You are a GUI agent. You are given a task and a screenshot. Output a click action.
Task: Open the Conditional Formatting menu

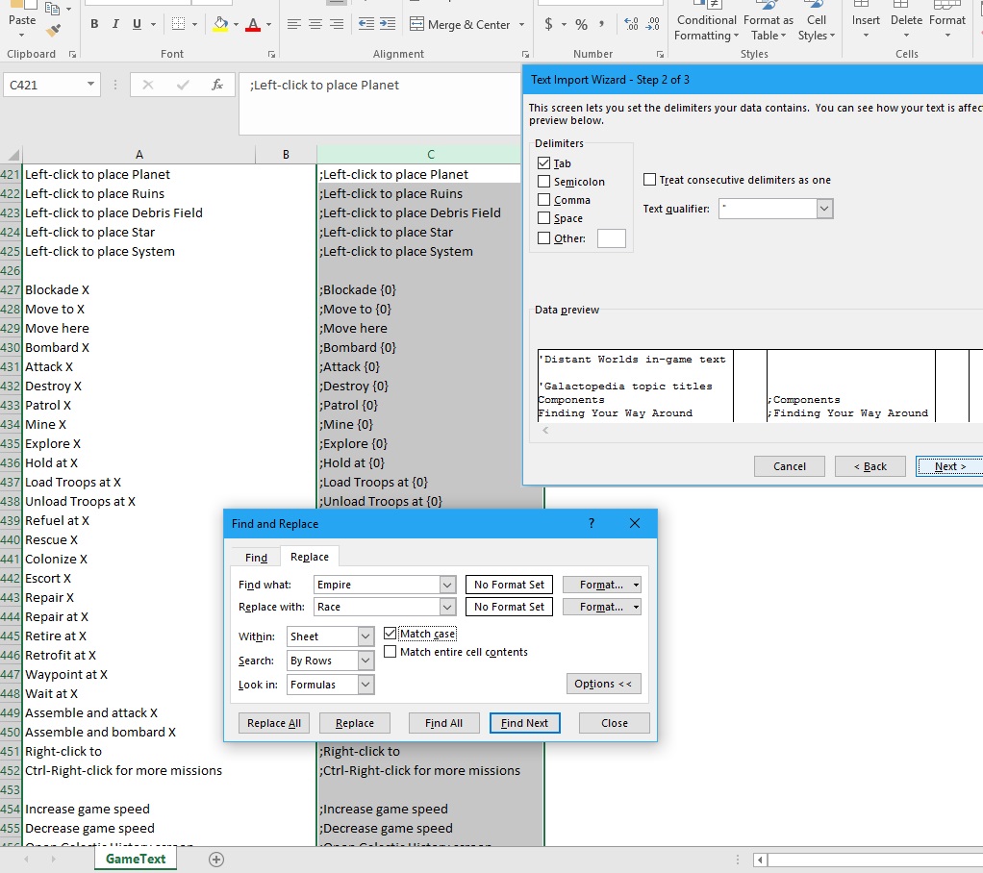coord(706,27)
